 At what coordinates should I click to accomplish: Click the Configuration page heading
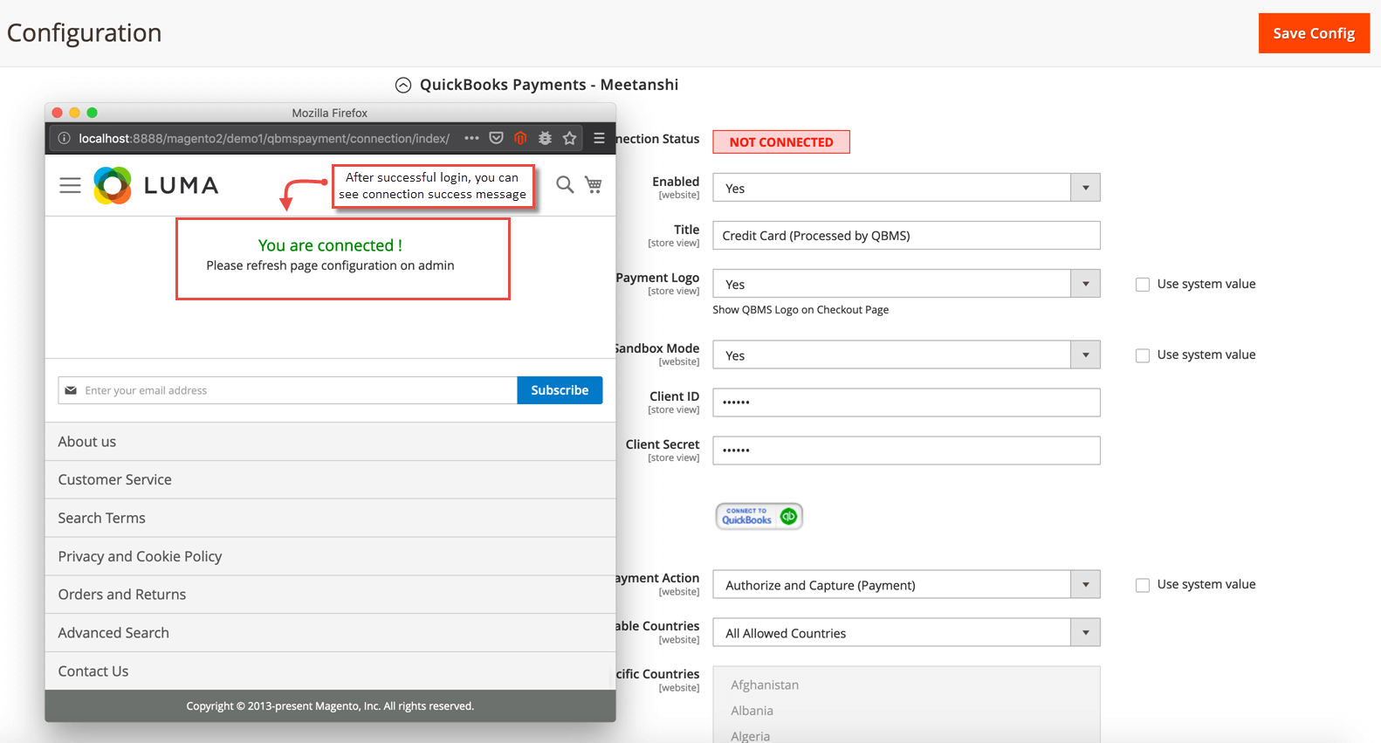pos(85,33)
